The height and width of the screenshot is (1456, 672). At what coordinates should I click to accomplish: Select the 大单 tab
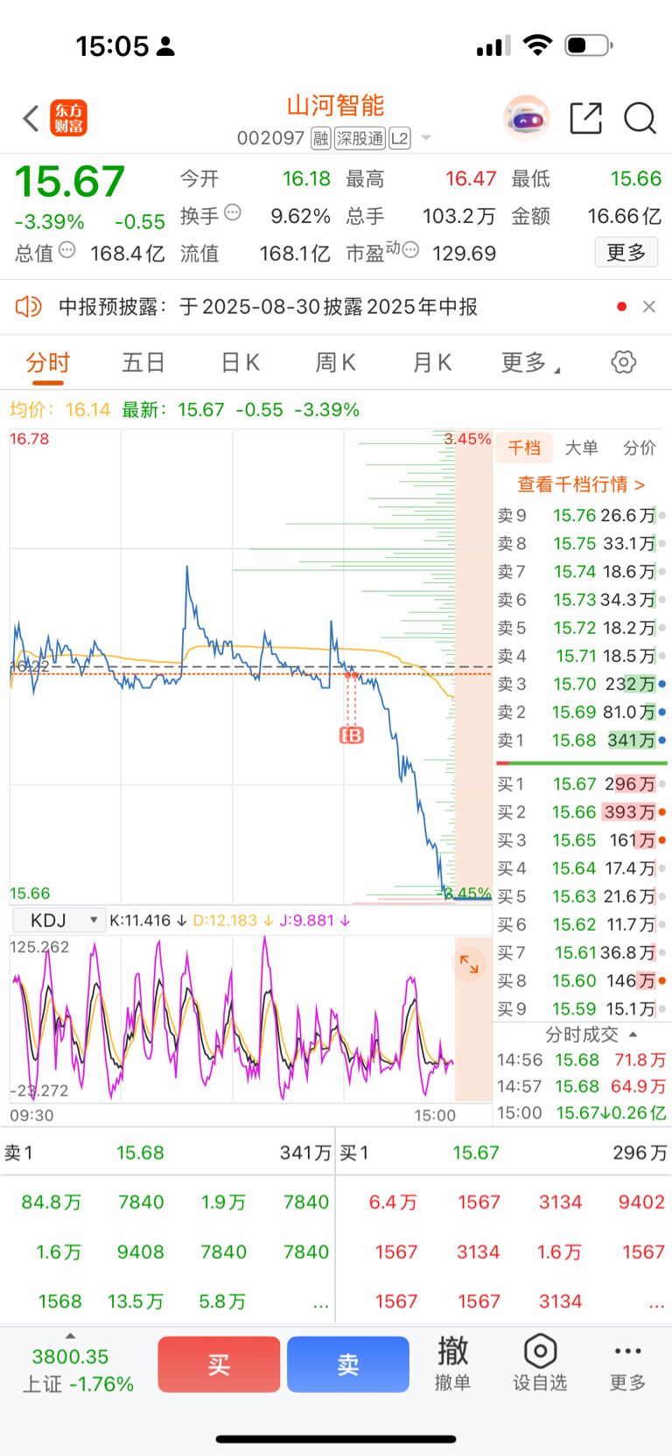581,448
